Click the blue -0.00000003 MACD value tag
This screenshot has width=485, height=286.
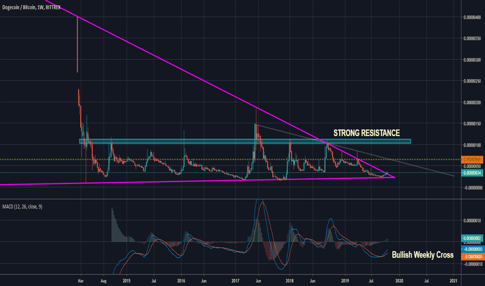tap(473, 249)
